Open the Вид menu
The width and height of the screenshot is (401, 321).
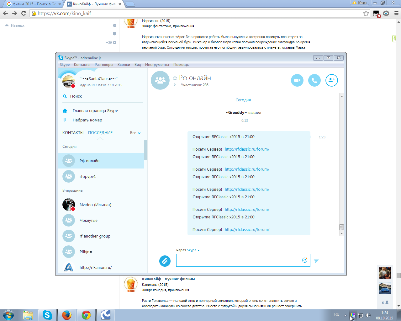click(x=138, y=65)
